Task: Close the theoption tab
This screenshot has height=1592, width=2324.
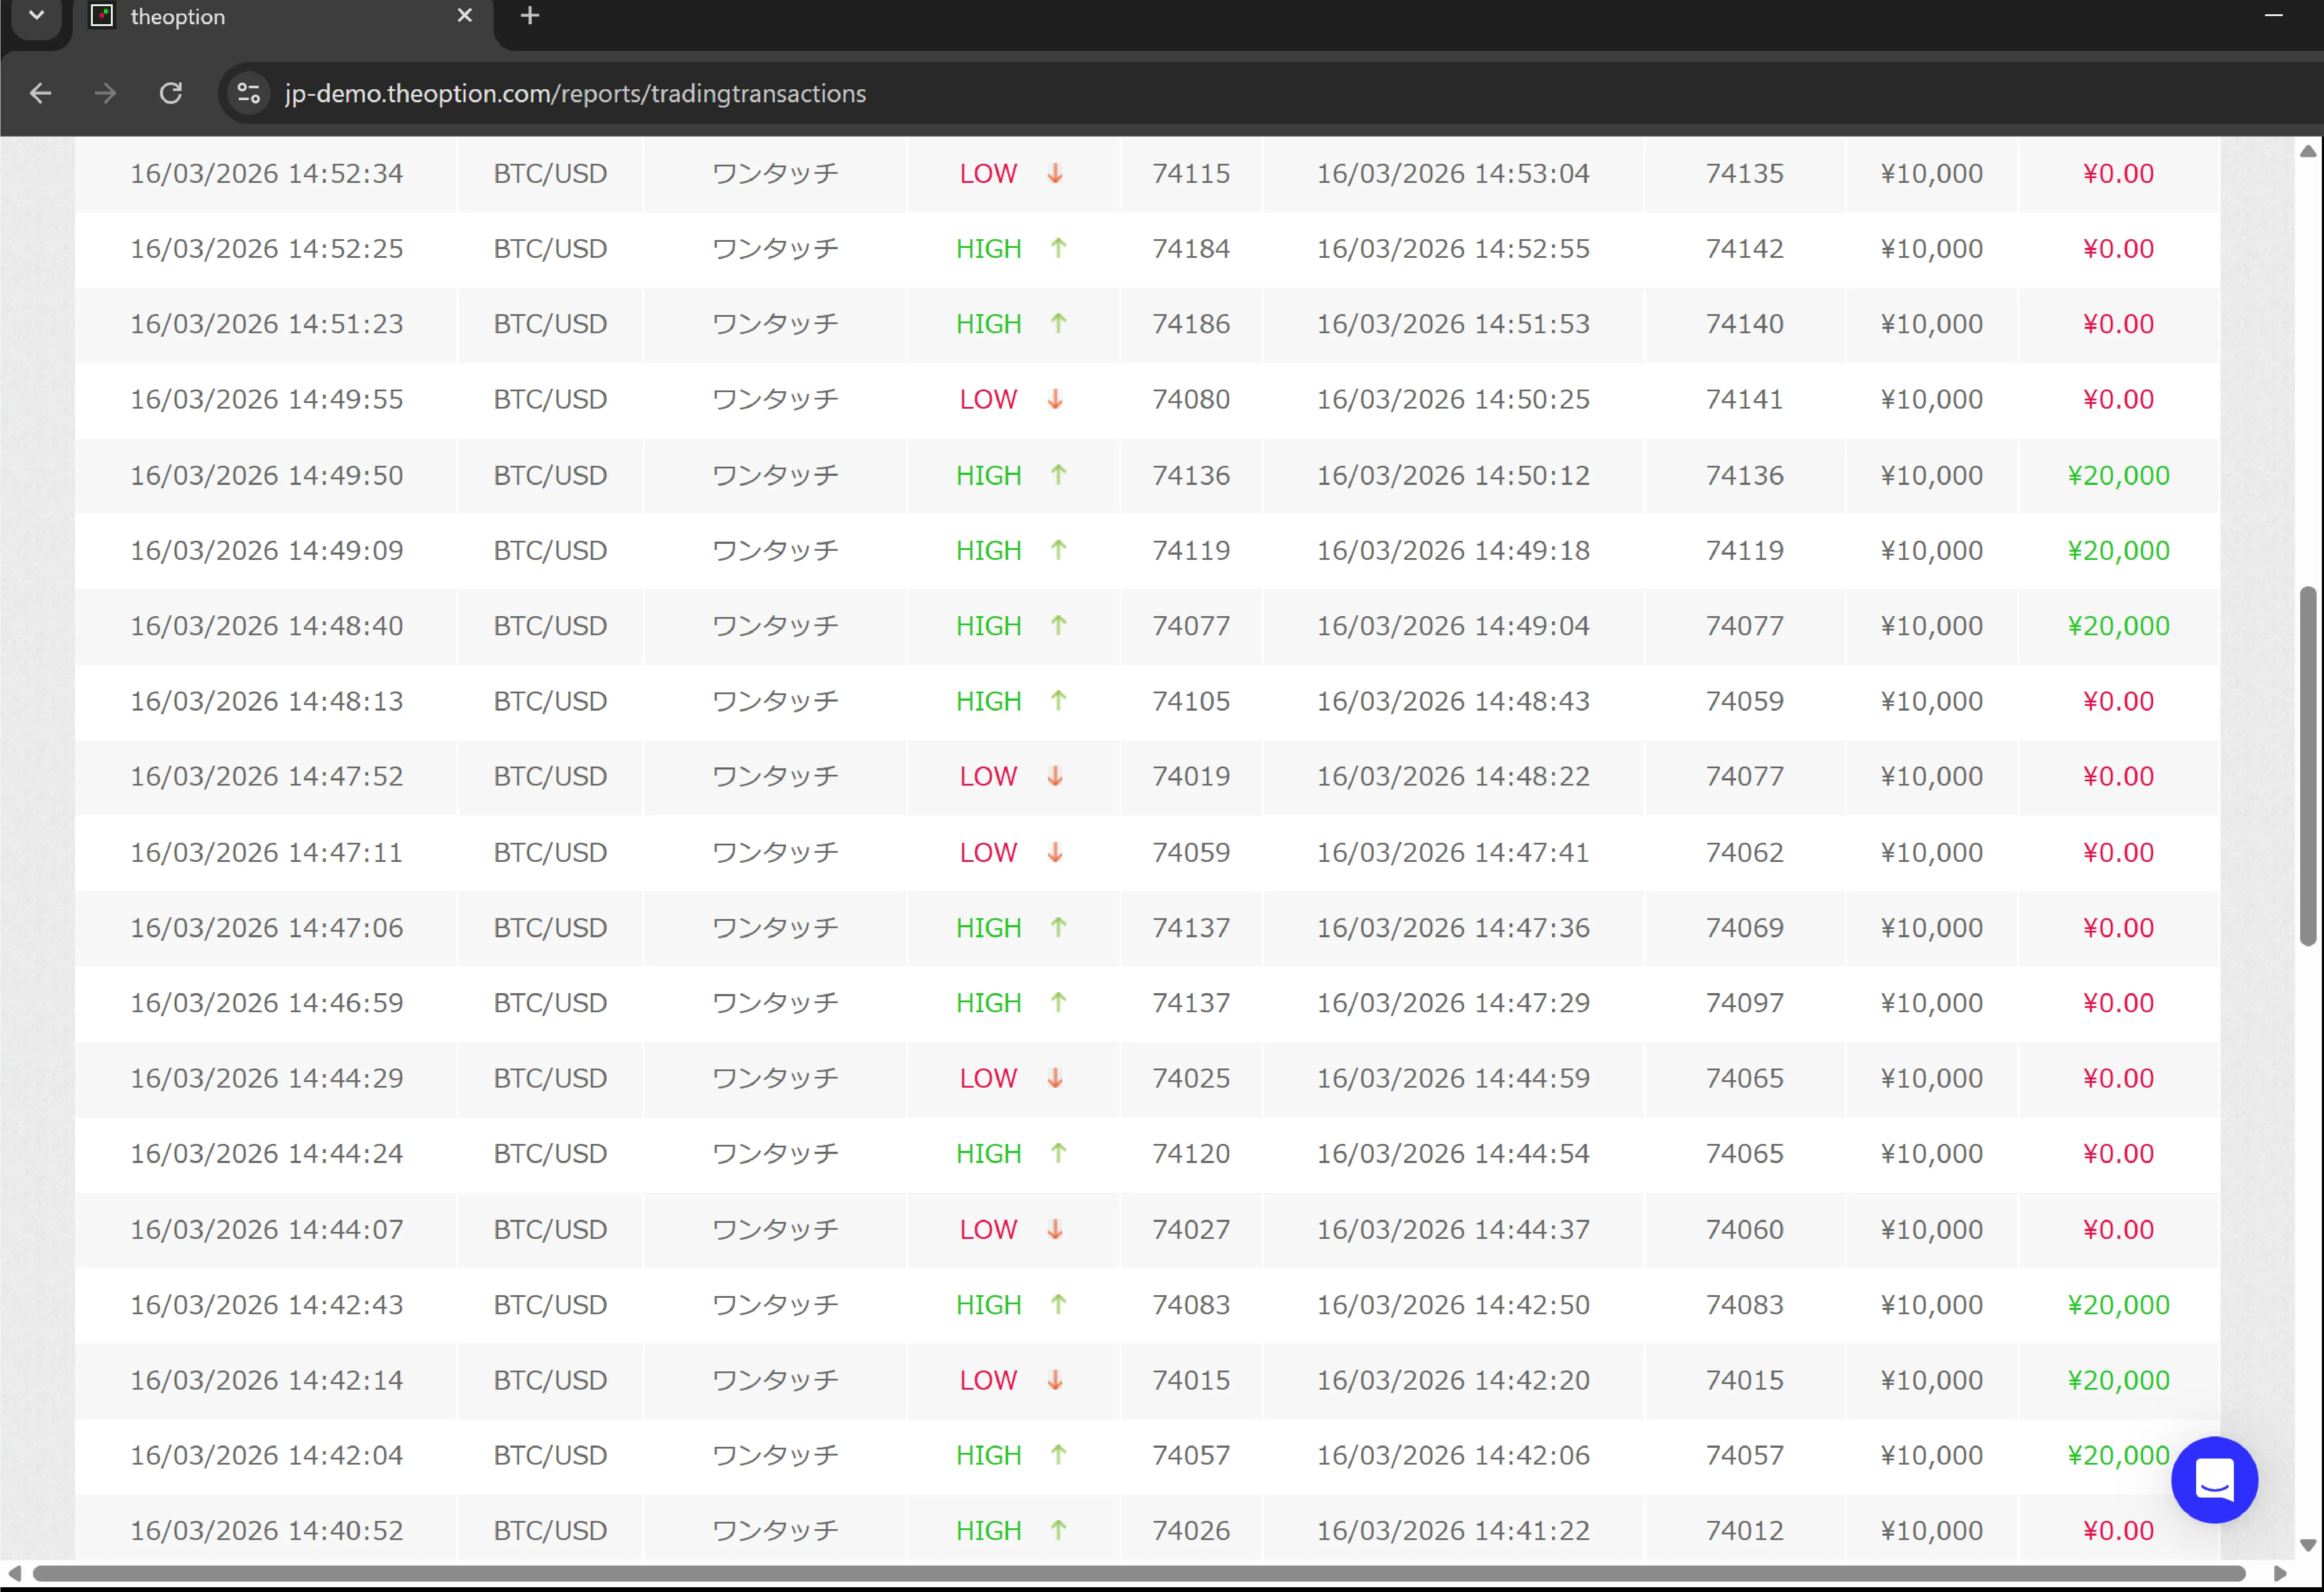Action: click(464, 16)
